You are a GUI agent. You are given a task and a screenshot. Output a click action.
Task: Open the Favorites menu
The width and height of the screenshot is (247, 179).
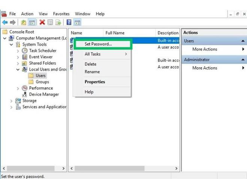(61, 14)
